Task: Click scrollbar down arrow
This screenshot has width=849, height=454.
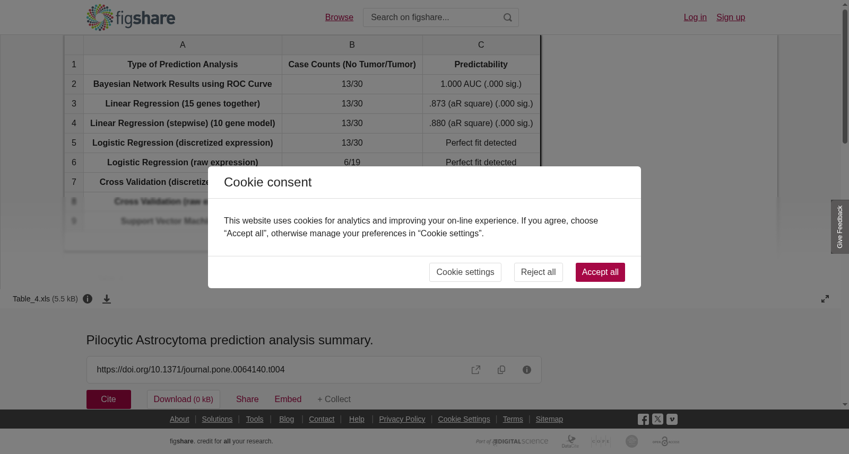Action: [x=845, y=405]
